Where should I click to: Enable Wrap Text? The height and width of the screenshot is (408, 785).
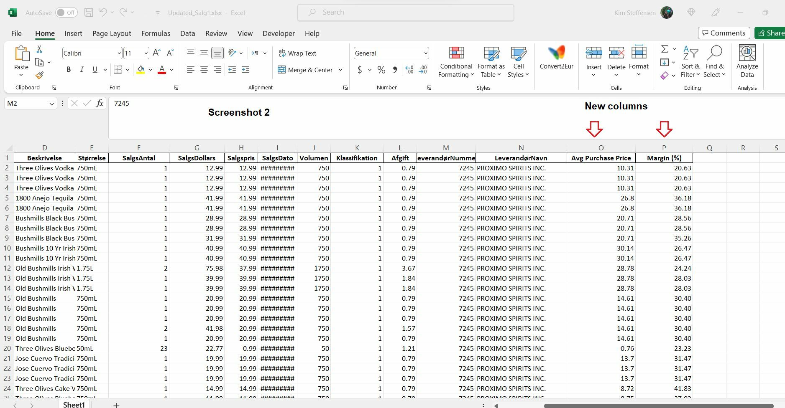297,53
